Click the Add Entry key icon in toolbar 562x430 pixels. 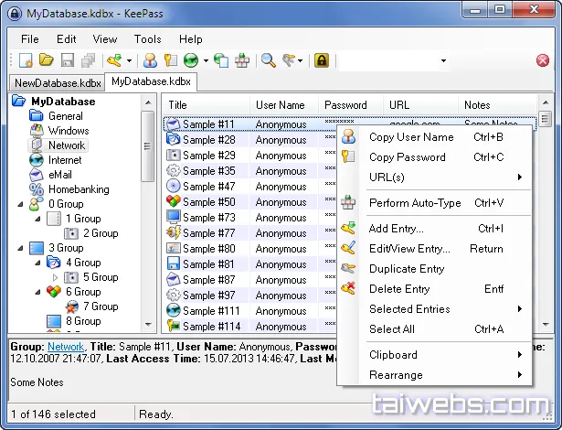[x=115, y=60]
